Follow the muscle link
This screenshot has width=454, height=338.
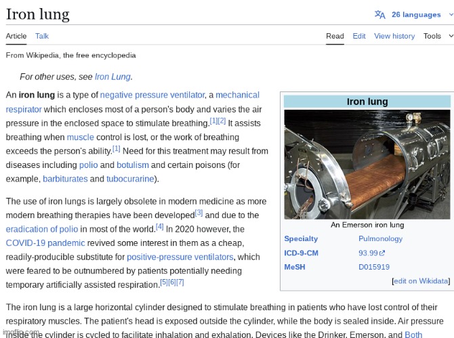[x=81, y=138]
